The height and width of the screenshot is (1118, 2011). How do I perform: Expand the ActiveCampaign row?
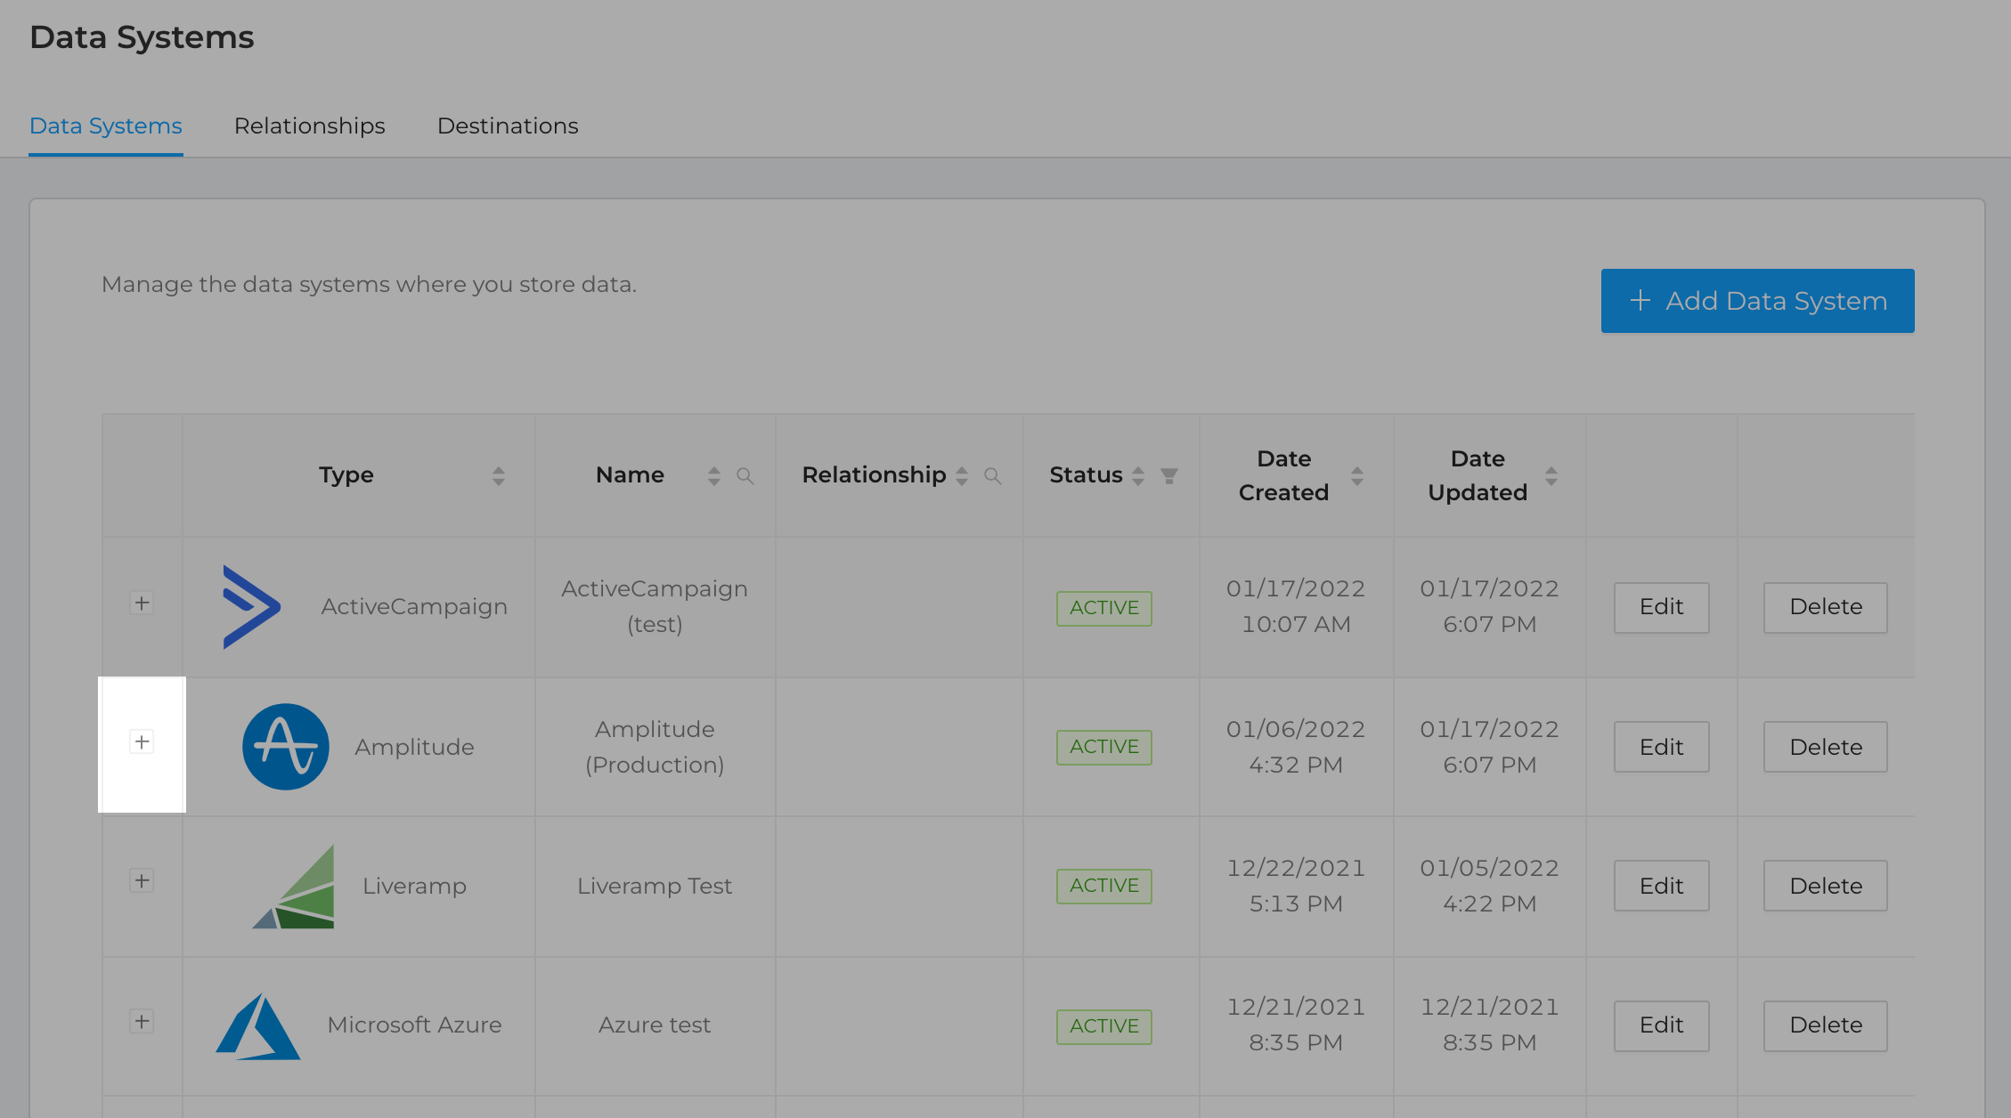coord(142,604)
